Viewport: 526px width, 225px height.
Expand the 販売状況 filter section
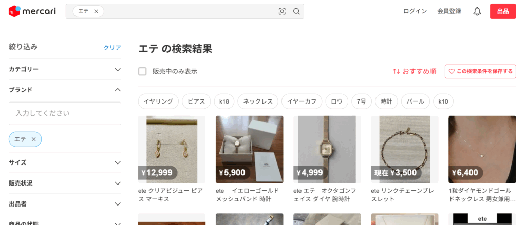(65, 183)
